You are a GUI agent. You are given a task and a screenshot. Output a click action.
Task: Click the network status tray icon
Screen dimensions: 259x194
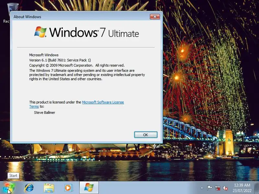click(218, 188)
